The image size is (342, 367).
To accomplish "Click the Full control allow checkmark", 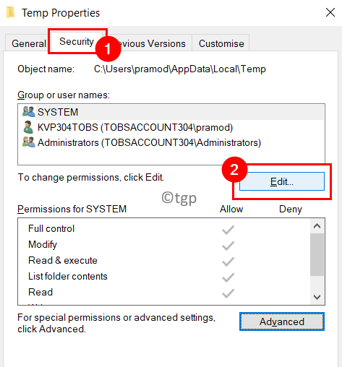I will click(x=228, y=230).
